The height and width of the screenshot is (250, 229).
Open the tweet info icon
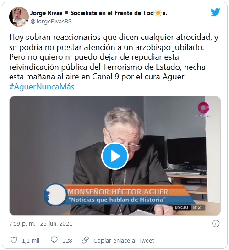click(216, 223)
